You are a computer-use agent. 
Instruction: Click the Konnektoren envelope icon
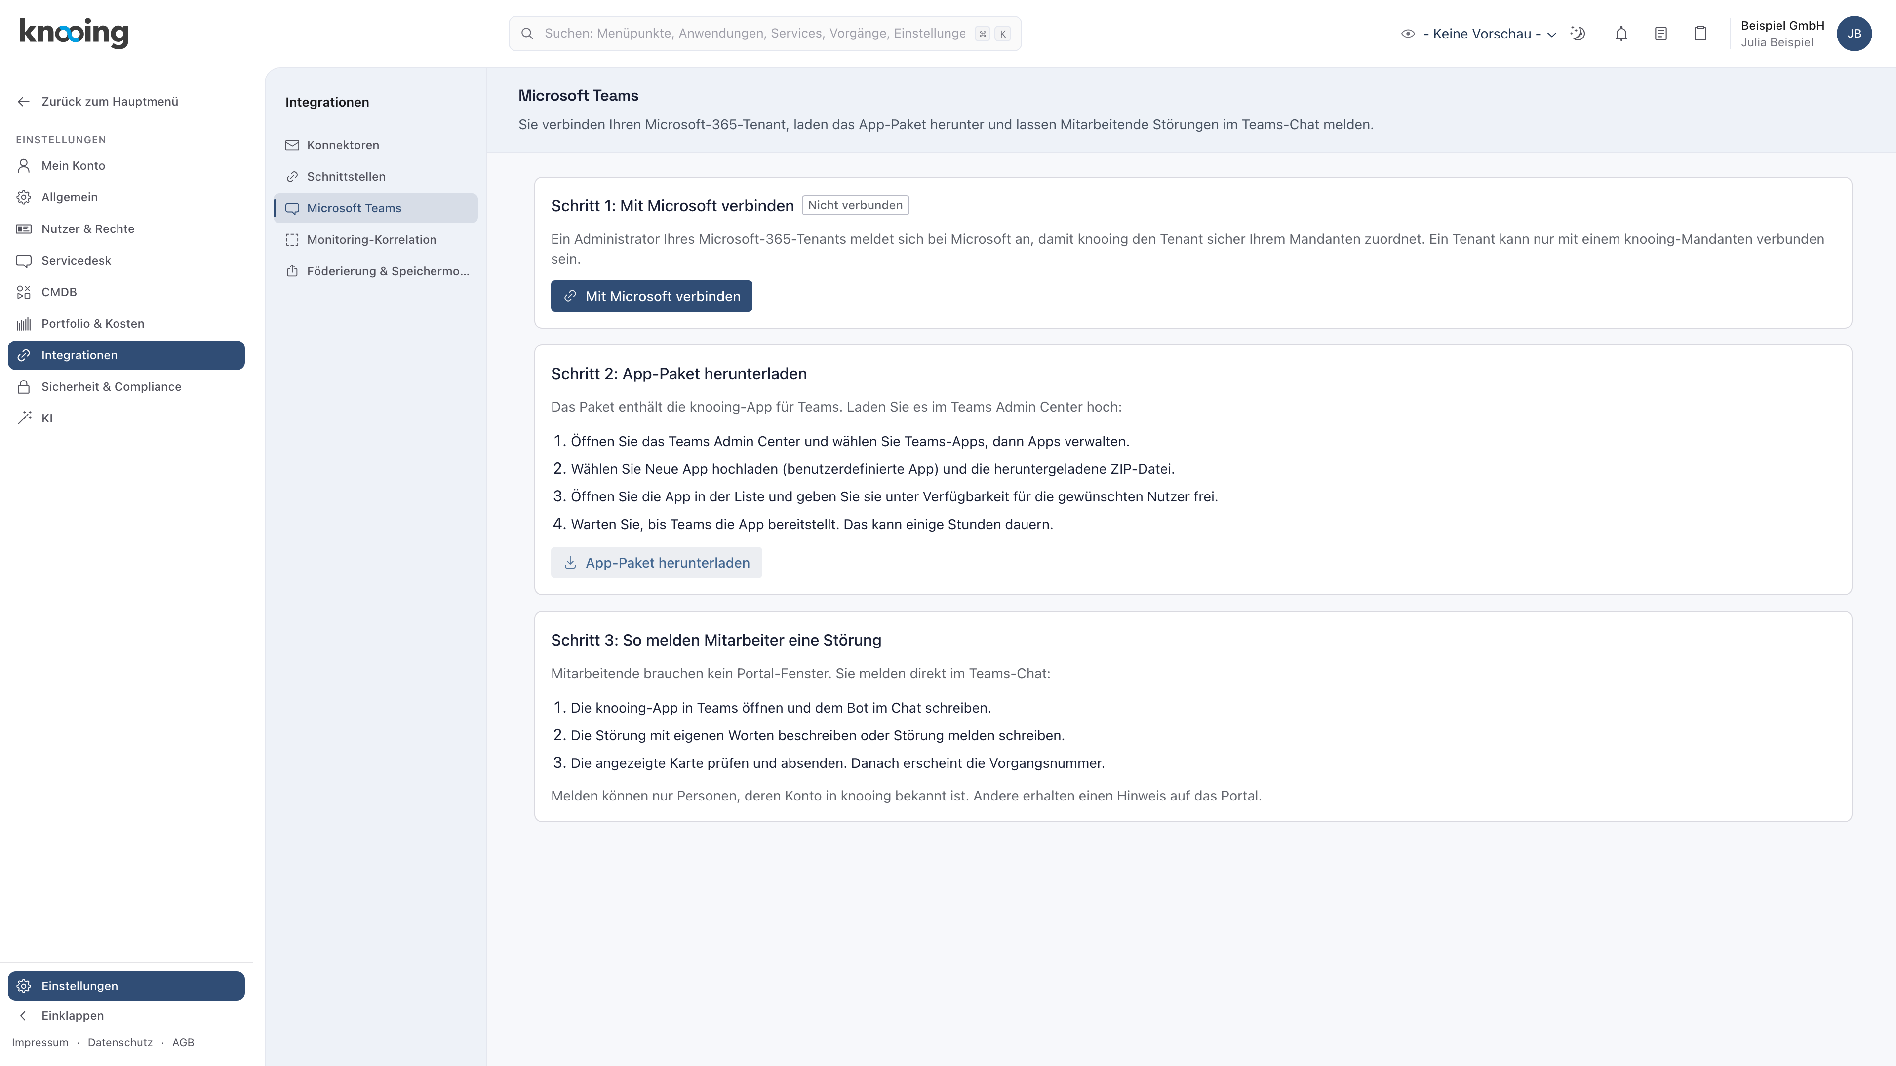(292, 145)
